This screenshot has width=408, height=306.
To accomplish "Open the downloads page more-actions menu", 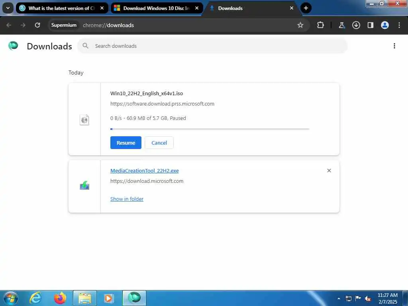I will point(394,46).
